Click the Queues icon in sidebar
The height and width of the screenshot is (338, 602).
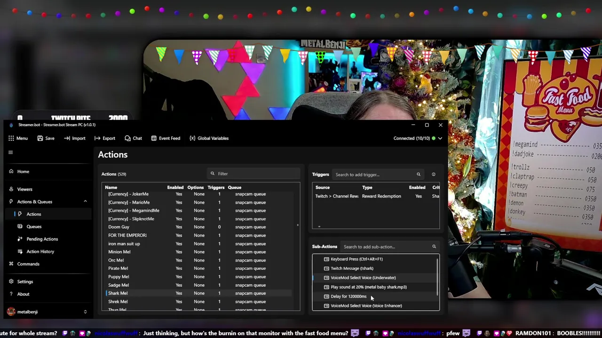tap(20, 226)
